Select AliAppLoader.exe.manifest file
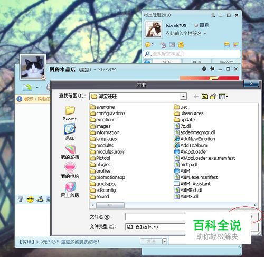 [x=205, y=158]
